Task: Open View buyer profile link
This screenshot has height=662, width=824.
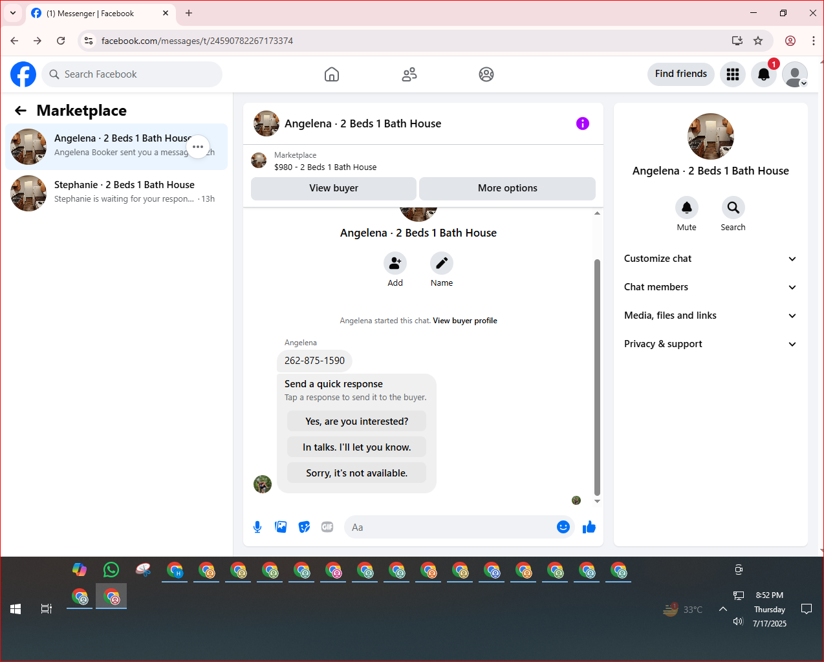Action: [465, 321]
